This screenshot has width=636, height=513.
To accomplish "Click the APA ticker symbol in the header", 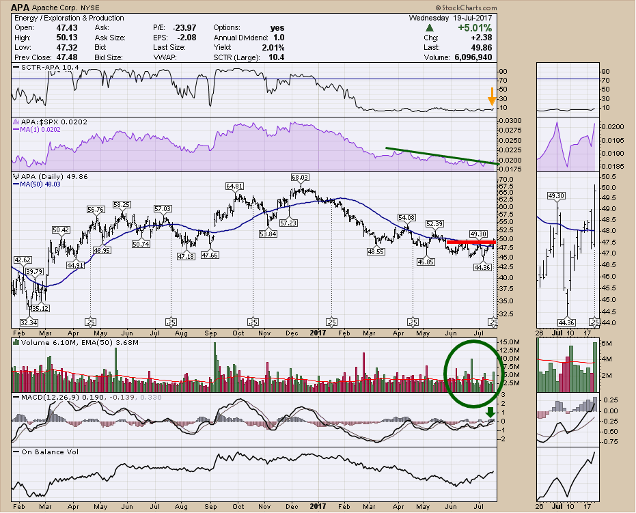I will 20,8.
